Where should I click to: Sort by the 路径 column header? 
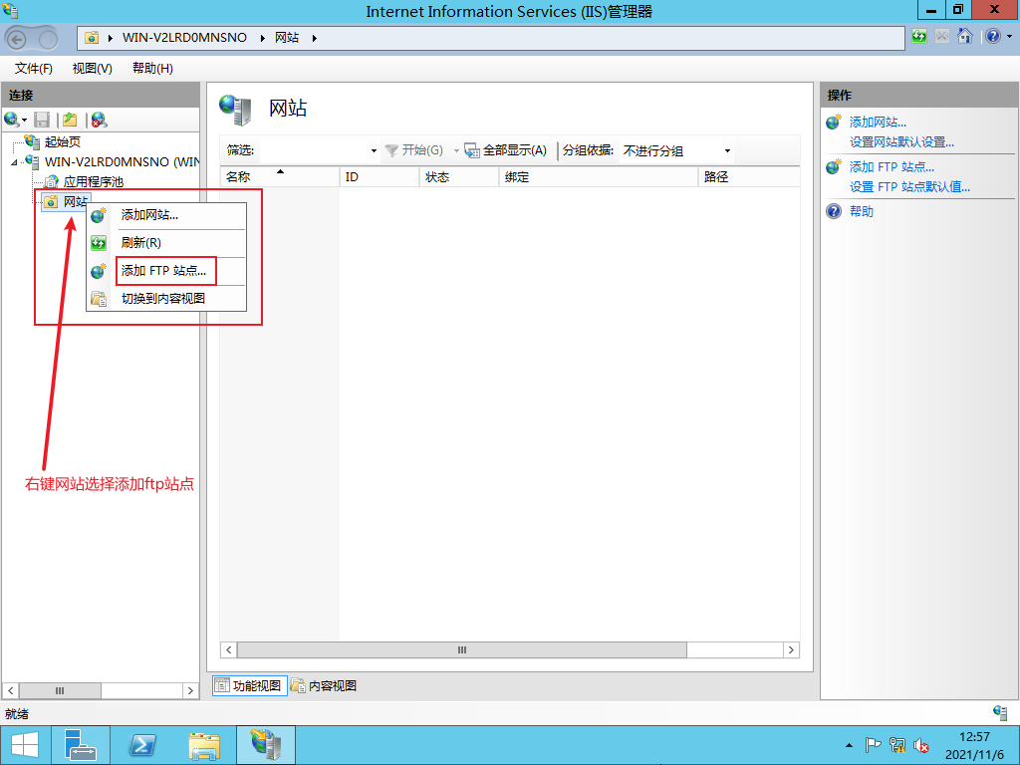(749, 177)
